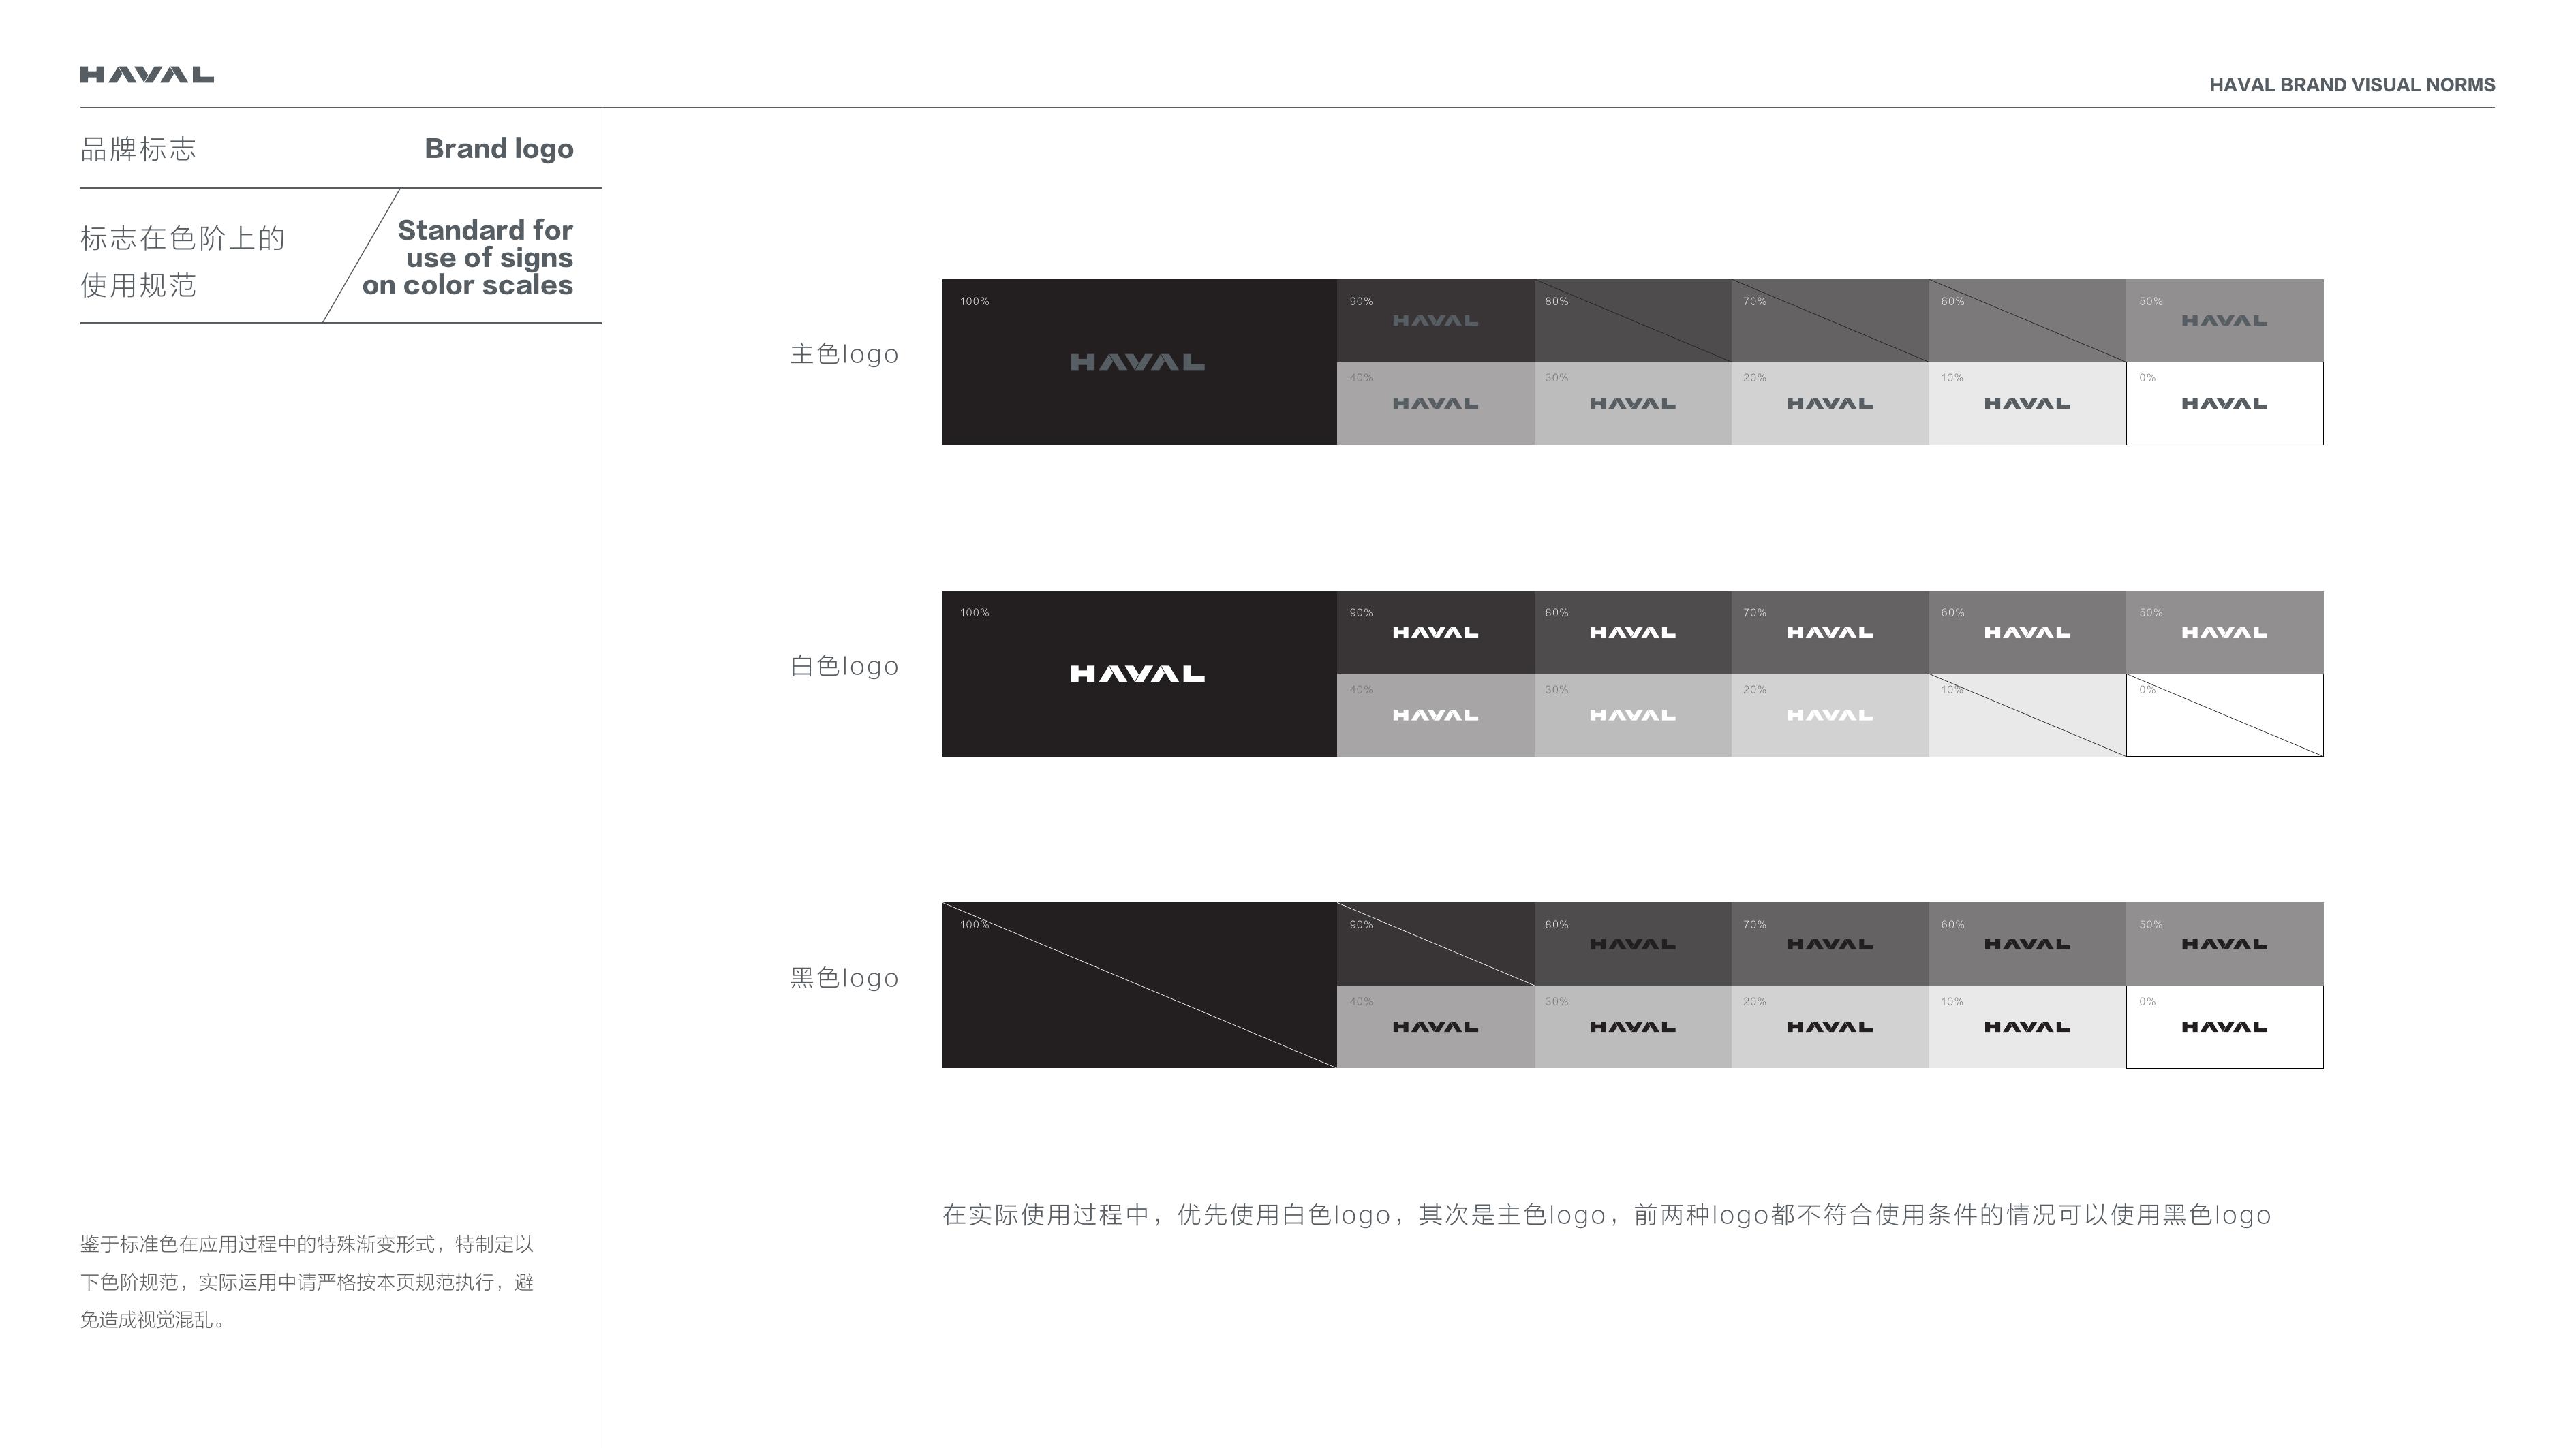Click the HAVAL logo in the page header

pos(147,75)
